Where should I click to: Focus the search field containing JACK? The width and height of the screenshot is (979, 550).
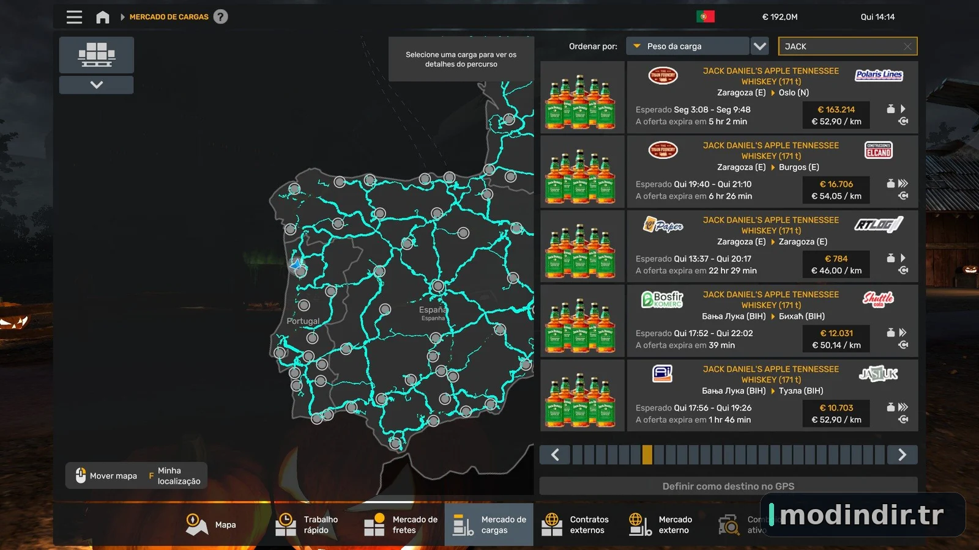847,46
